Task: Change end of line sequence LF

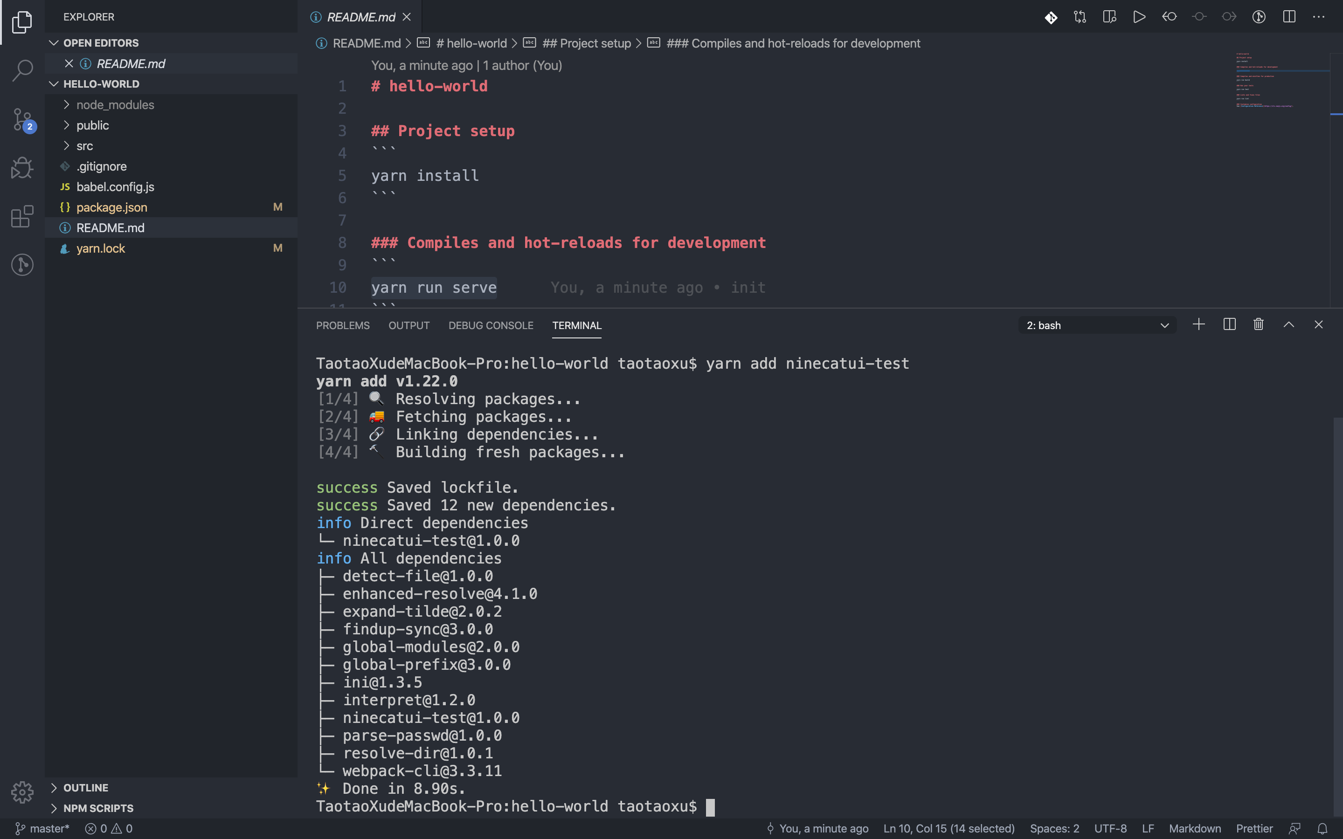Action: pyautogui.click(x=1148, y=828)
